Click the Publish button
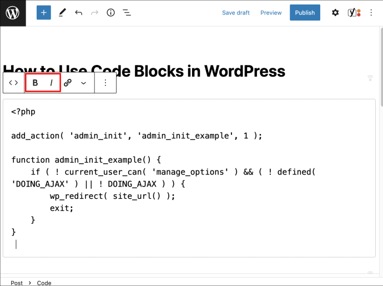The height and width of the screenshot is (286, 383). point(305,12)
